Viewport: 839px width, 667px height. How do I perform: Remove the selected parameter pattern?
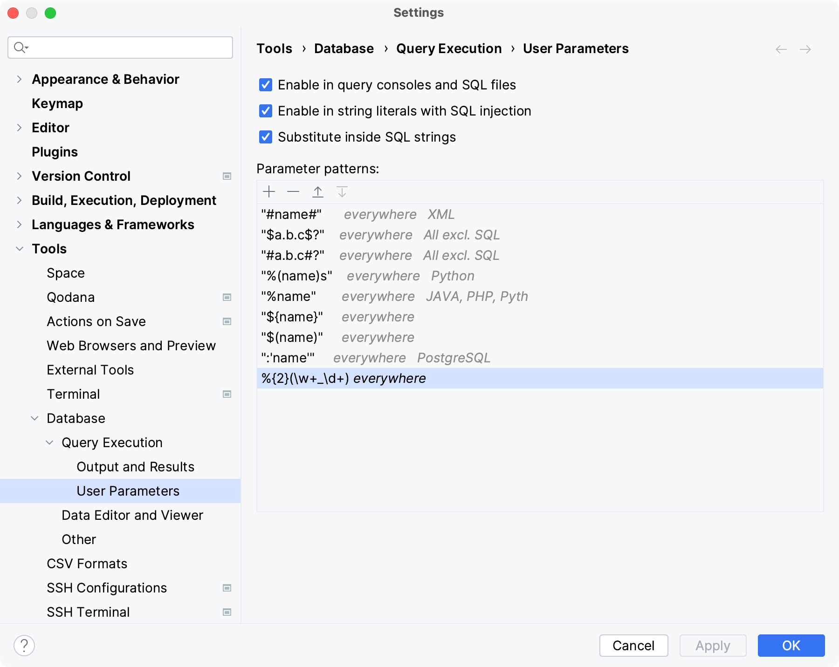(x=293, y=191)
